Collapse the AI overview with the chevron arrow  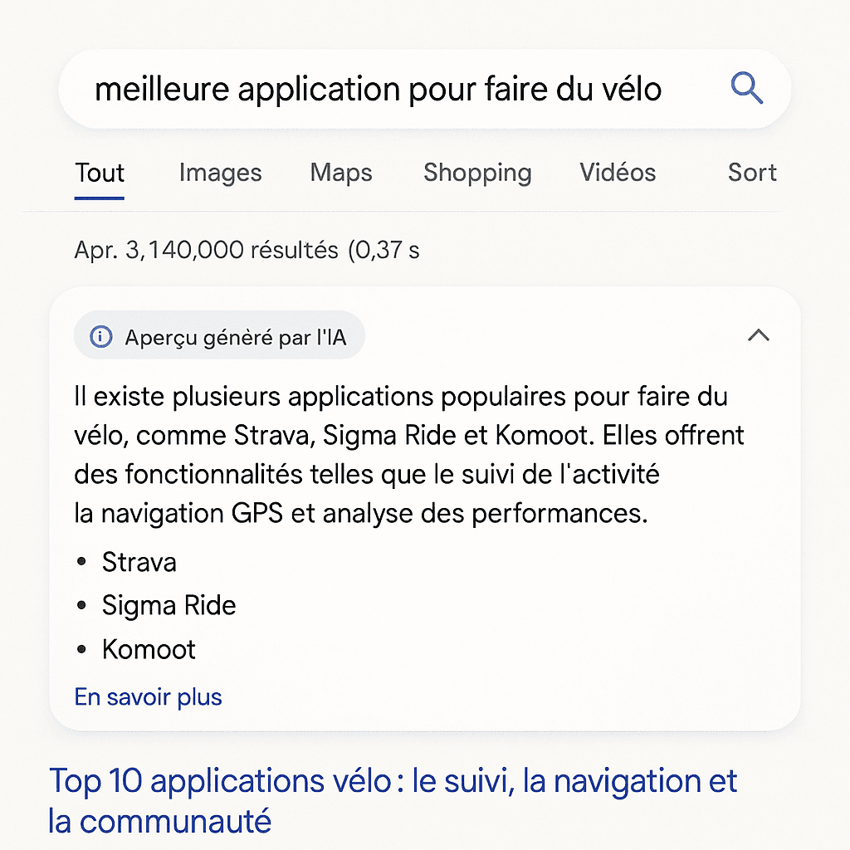(758, 335)
